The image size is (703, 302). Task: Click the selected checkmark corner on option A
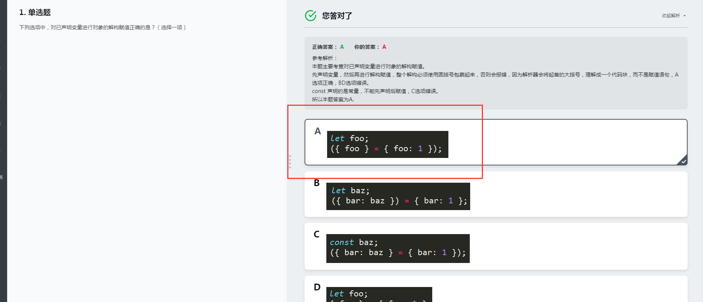coord(683,161)
